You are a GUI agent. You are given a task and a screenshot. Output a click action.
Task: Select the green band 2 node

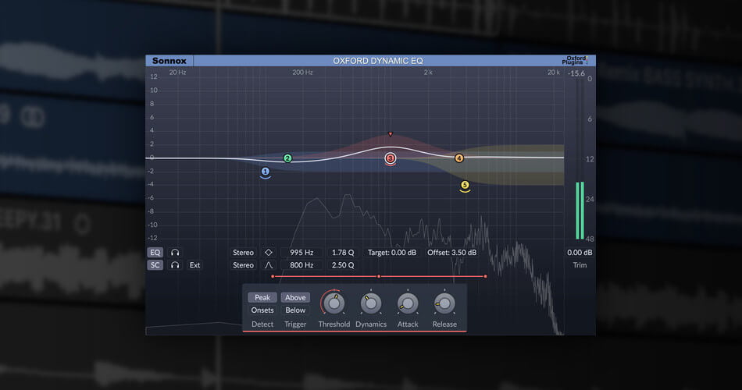pos(287,158)
